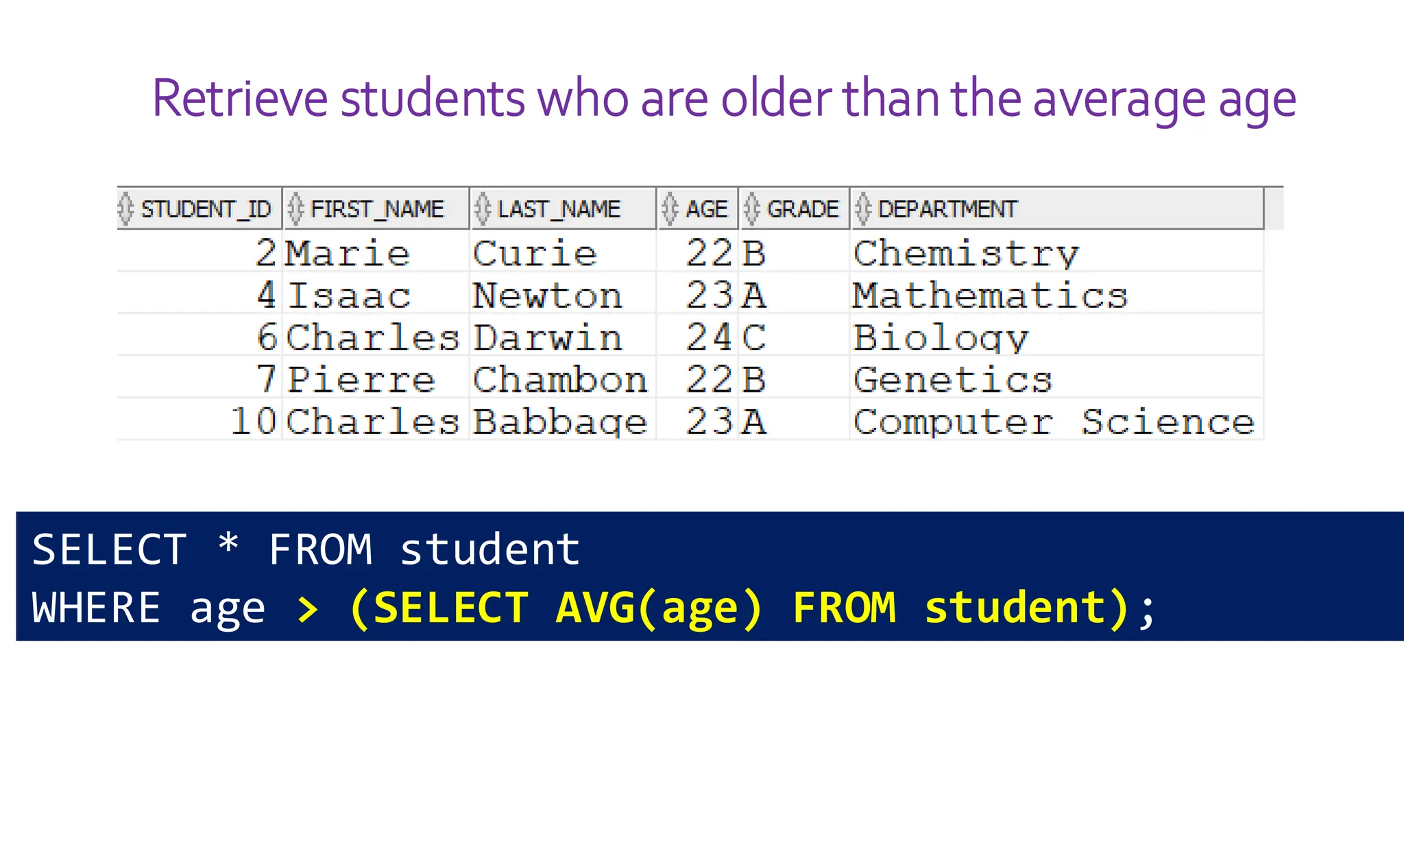Select the Marie first name cell
The height and width of the screenshot is (843, 1404).
348,253
